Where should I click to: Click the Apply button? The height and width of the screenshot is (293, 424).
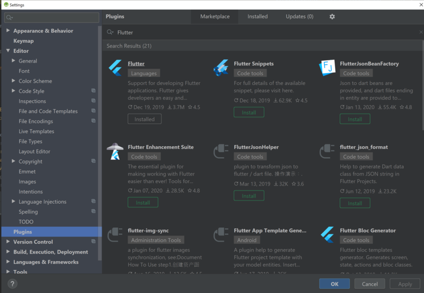point(405,284)
